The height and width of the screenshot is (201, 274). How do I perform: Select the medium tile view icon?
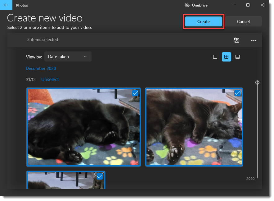[x=227, y=57]
